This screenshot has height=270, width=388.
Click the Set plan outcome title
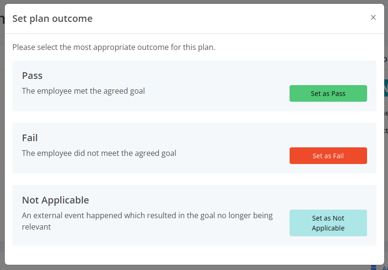(52, 19)
